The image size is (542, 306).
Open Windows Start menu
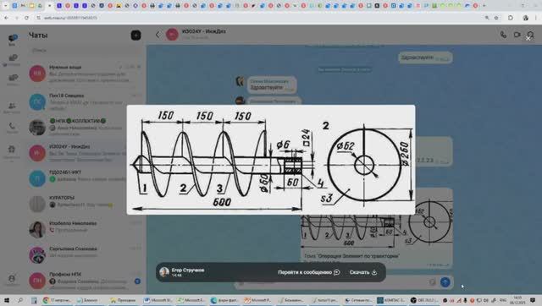pos(6,300)
